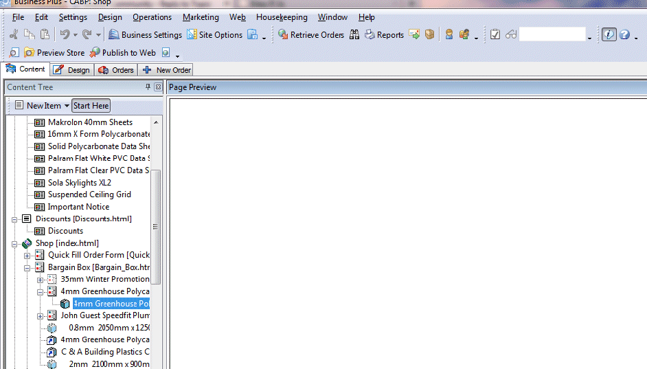Click Retrieve Orders in the toolbar
The height and width of the screenshot is (369, 647).
click(310, 35)
